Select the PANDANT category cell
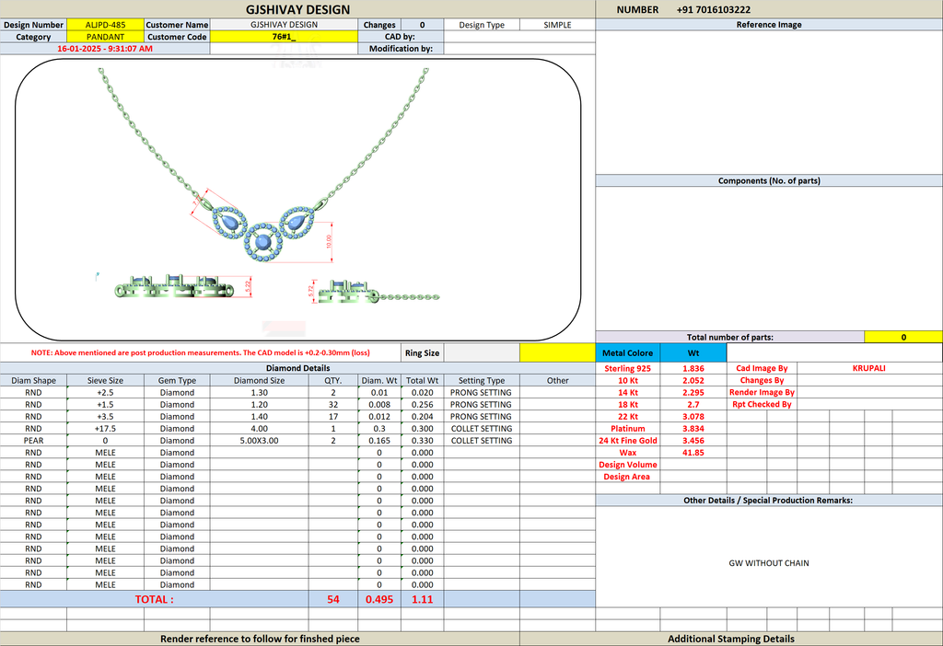 point(105,37)
